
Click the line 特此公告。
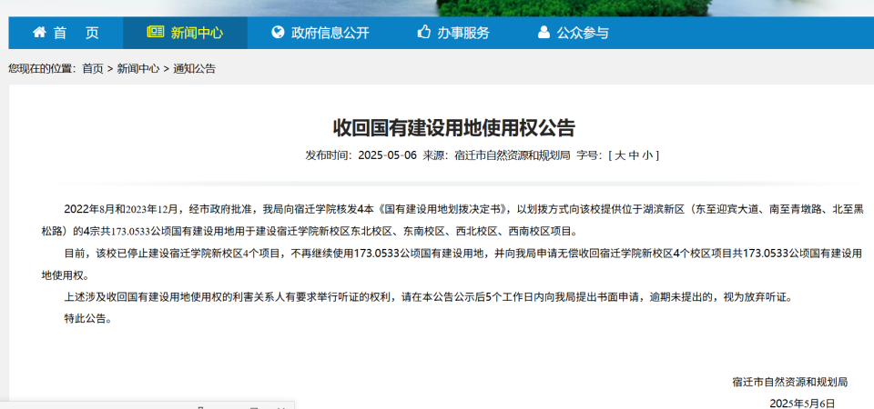tap(87, 319)
